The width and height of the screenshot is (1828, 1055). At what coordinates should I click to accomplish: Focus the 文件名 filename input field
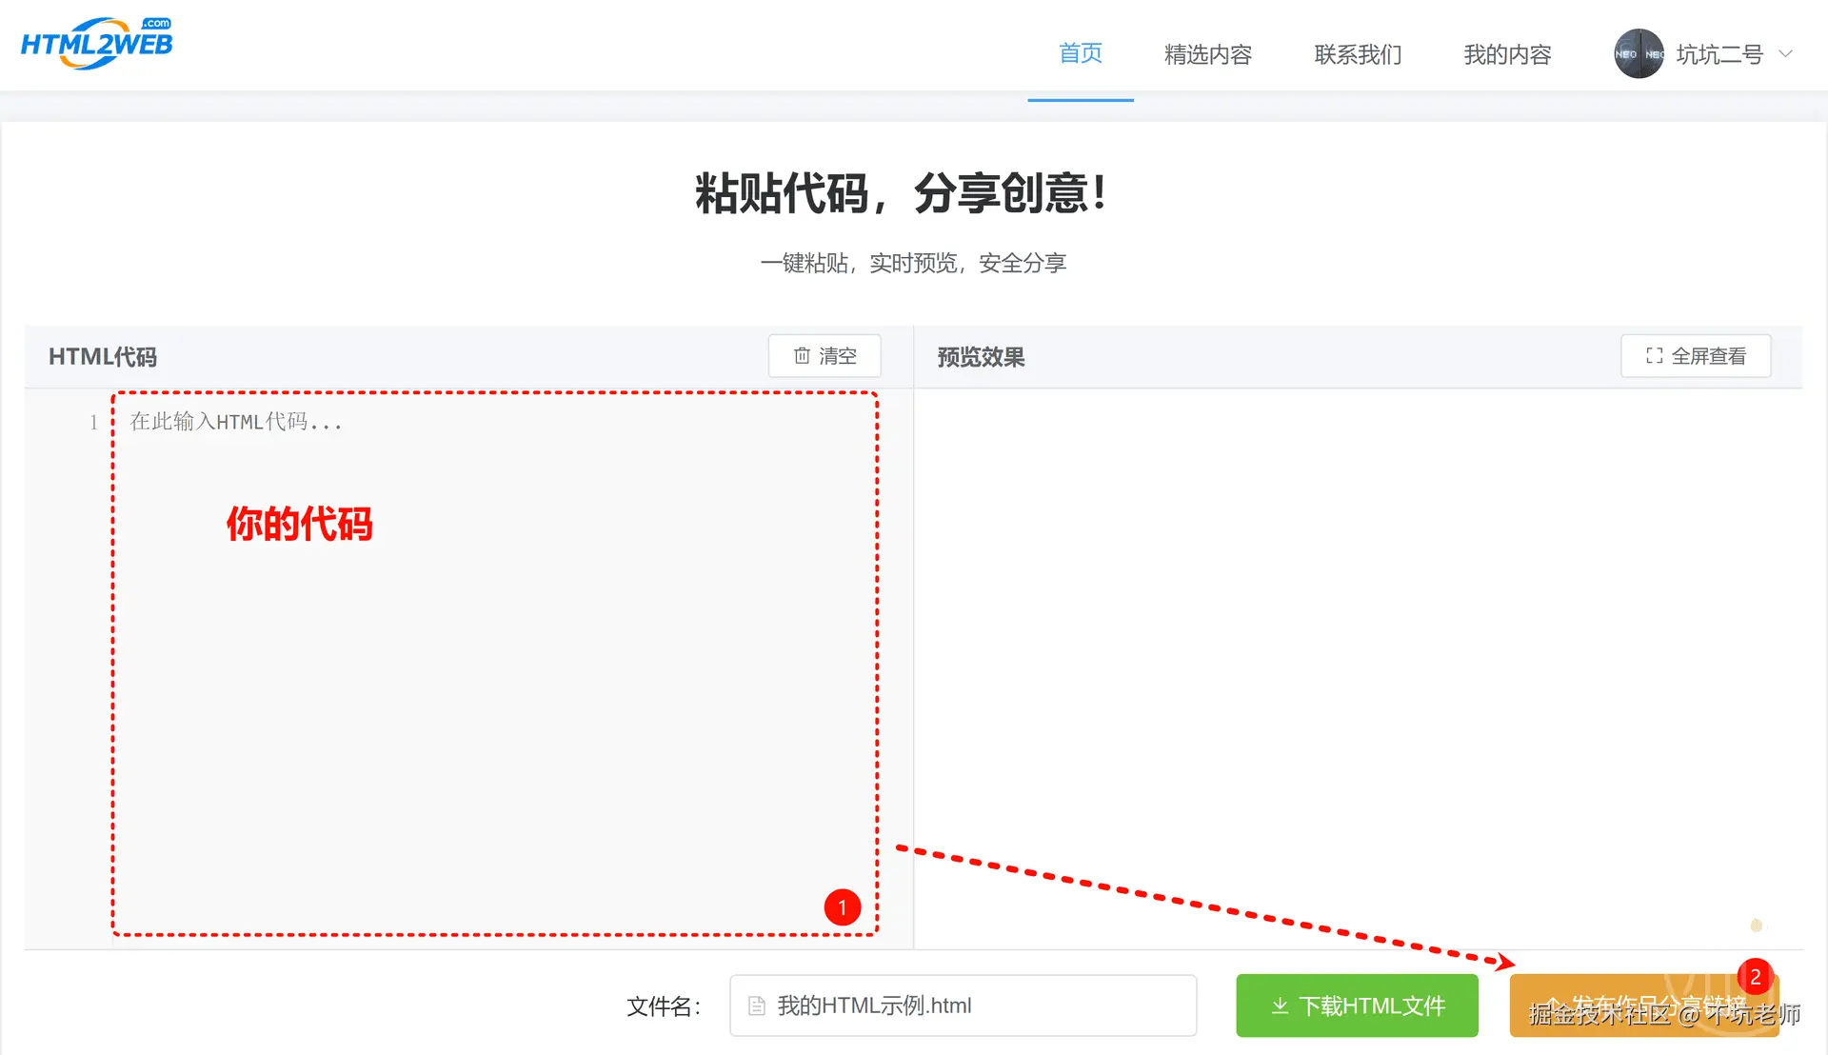pyautogui.click(x=981, y=1006)
